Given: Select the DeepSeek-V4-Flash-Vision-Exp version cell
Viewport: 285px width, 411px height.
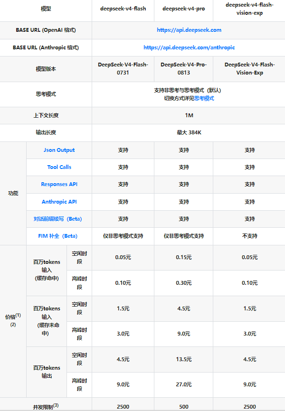Looking at the screenshot, I should (249, 68).
